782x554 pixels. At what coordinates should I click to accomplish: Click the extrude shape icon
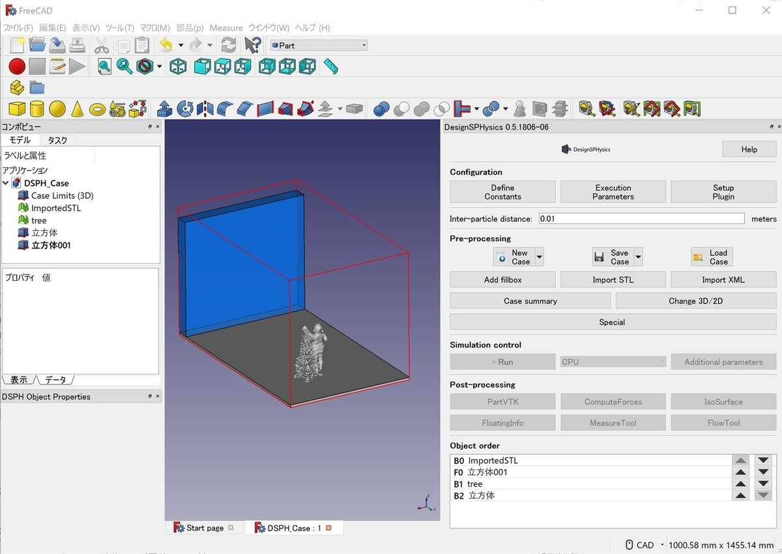point(165,109)
